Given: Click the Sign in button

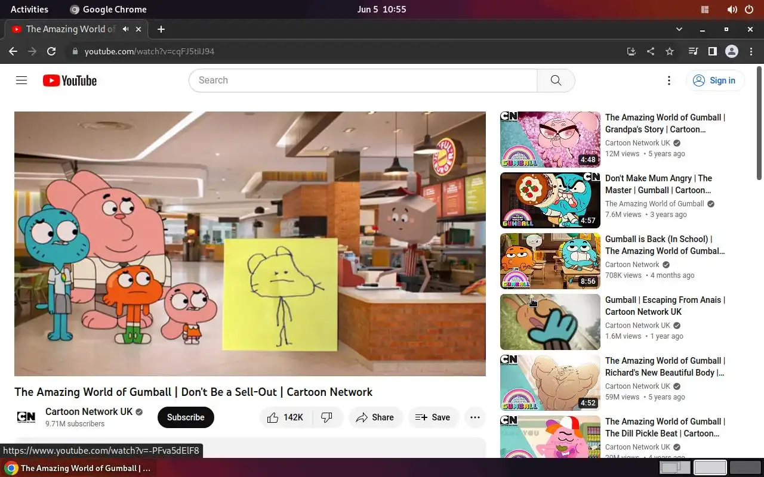Looking at the screenshot, I should point(715,80).
